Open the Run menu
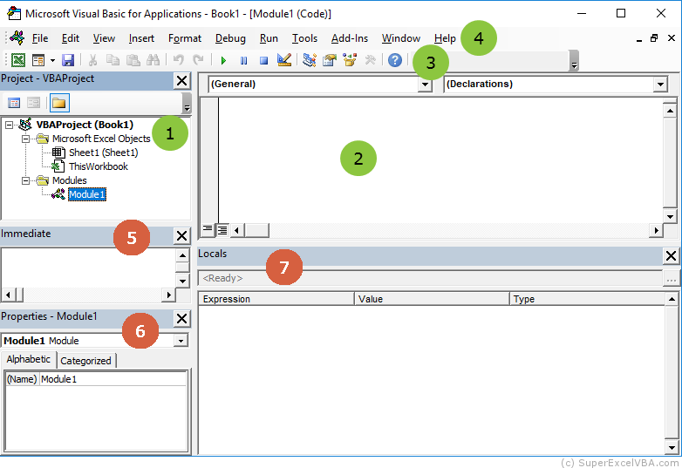Screen dimensions: 682x468 269,38
